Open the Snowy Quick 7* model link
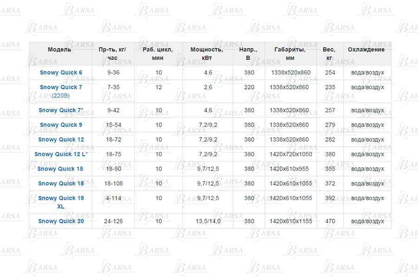This screenshot has width=418, height=278. (x=61, y=110)
